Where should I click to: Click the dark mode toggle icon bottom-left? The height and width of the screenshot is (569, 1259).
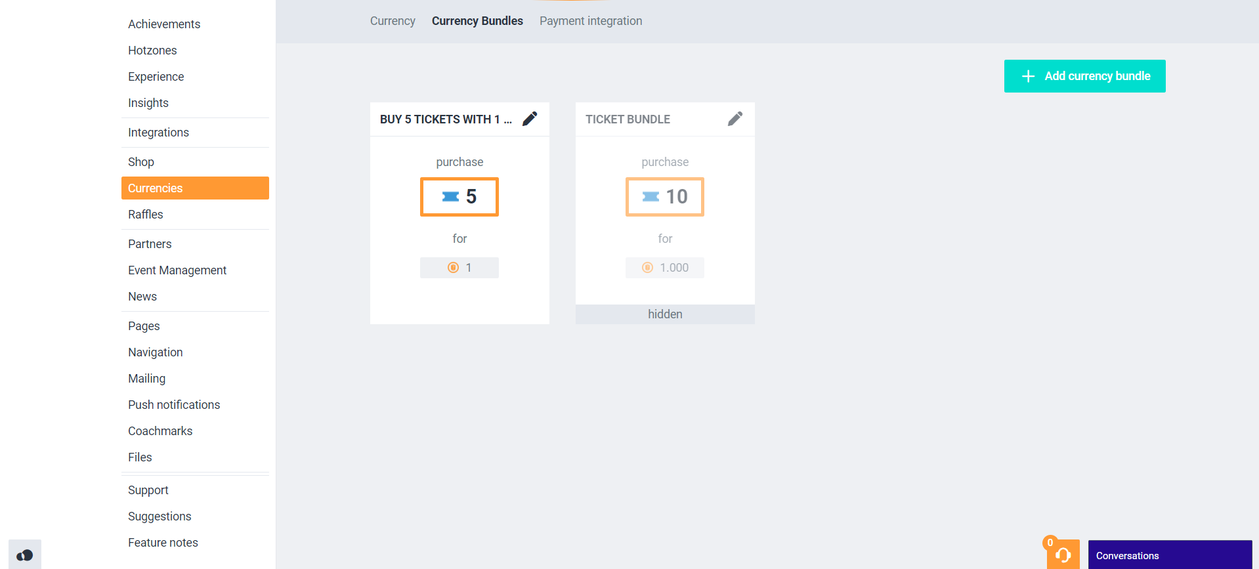(25, 555)
